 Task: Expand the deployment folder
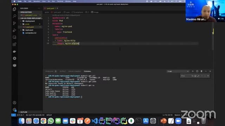coord(30,21)
